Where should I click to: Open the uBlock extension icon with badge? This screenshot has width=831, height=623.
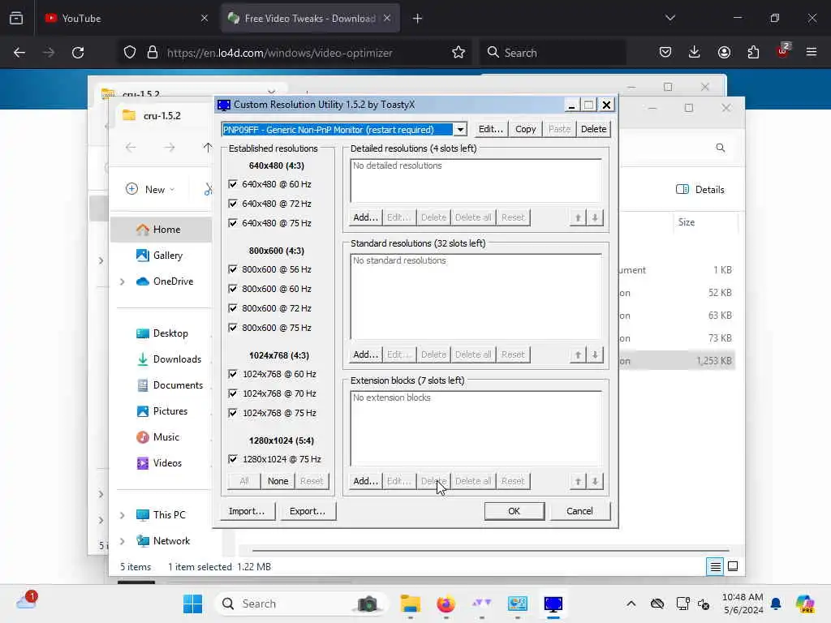[x=783, y=51]
